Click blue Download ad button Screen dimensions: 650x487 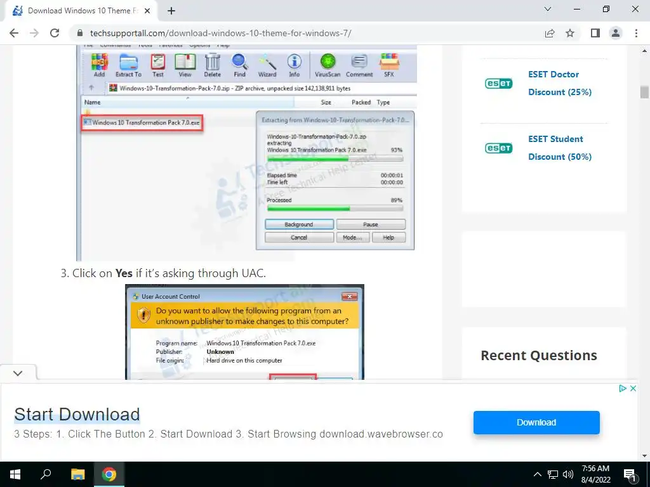(536, 422)
